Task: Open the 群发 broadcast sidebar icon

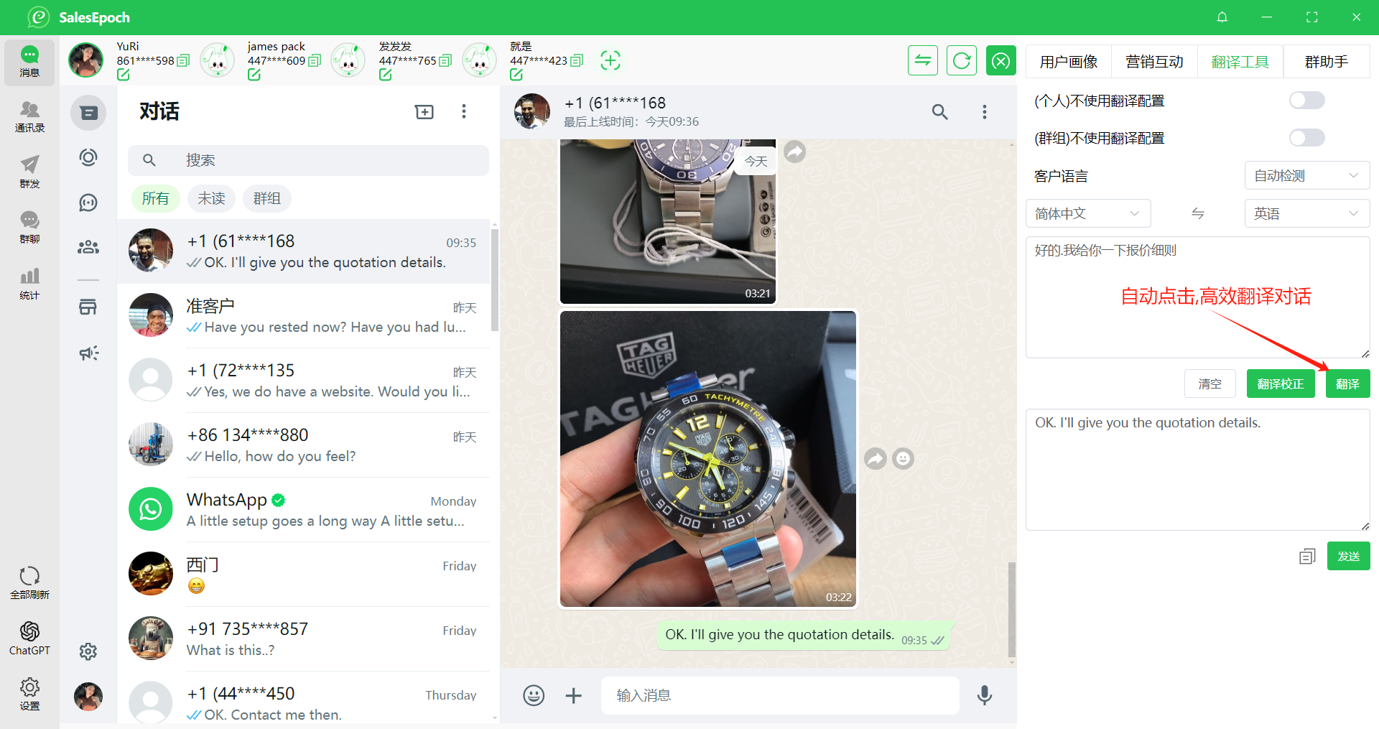Action: (x=29, y=172)
